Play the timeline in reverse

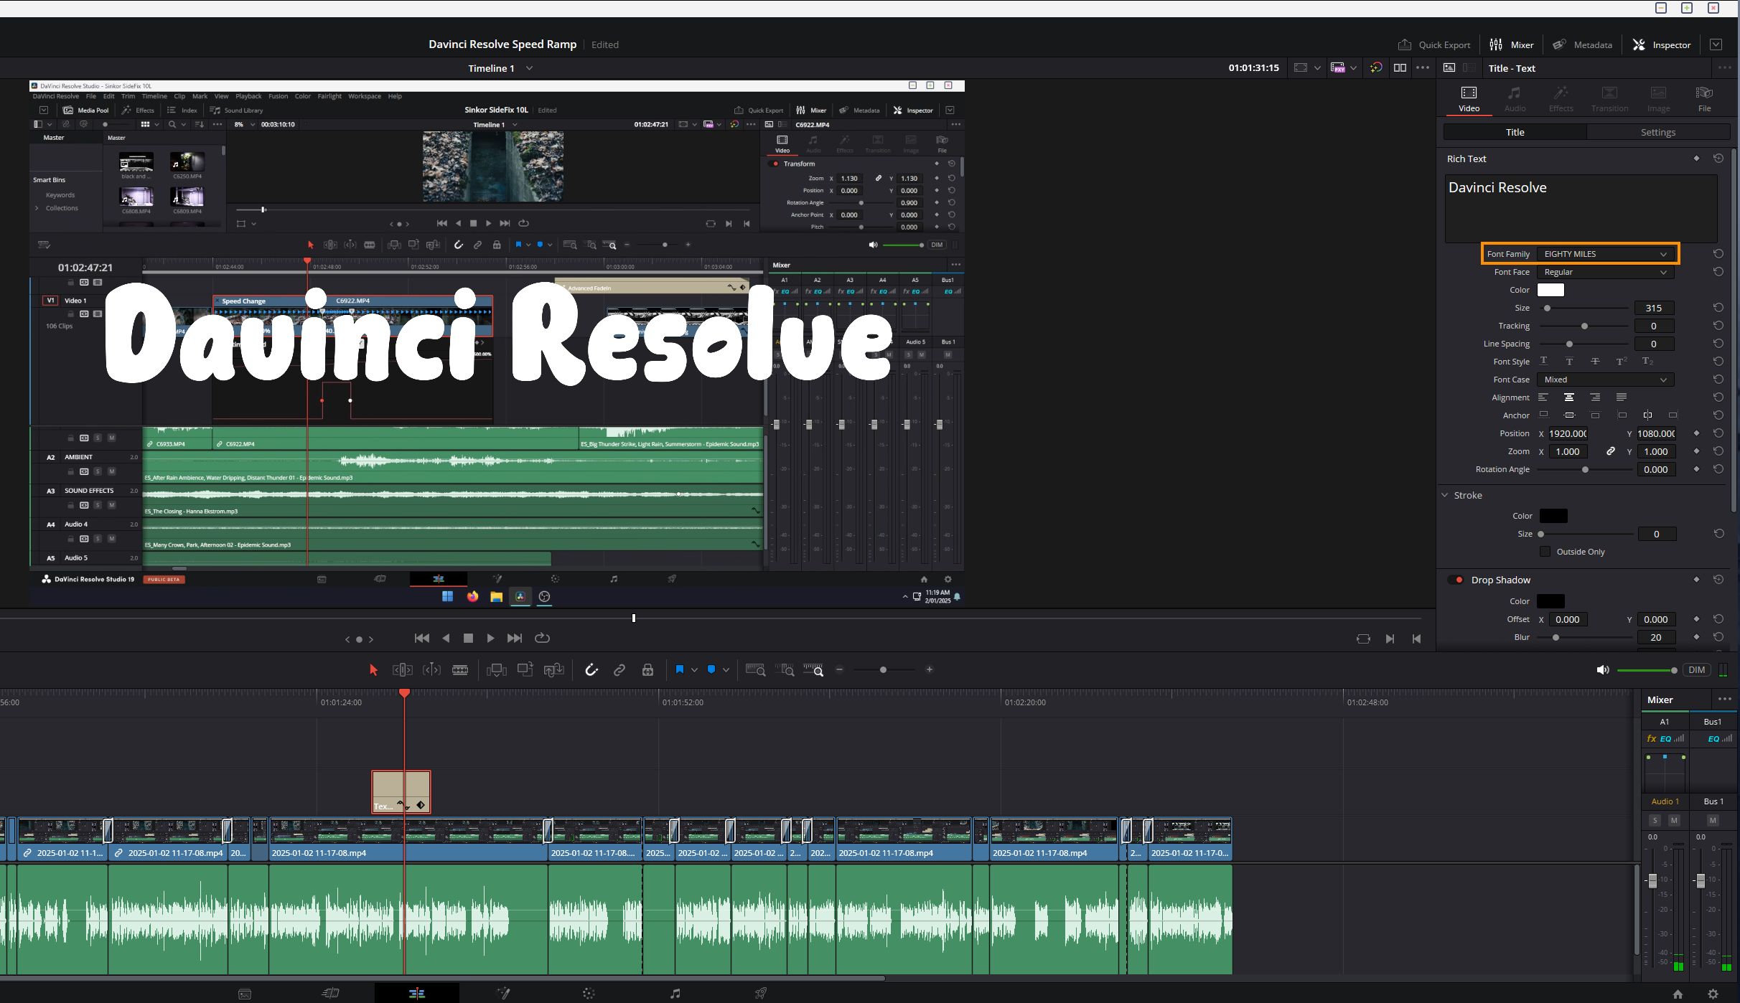[x=446, y=638]
